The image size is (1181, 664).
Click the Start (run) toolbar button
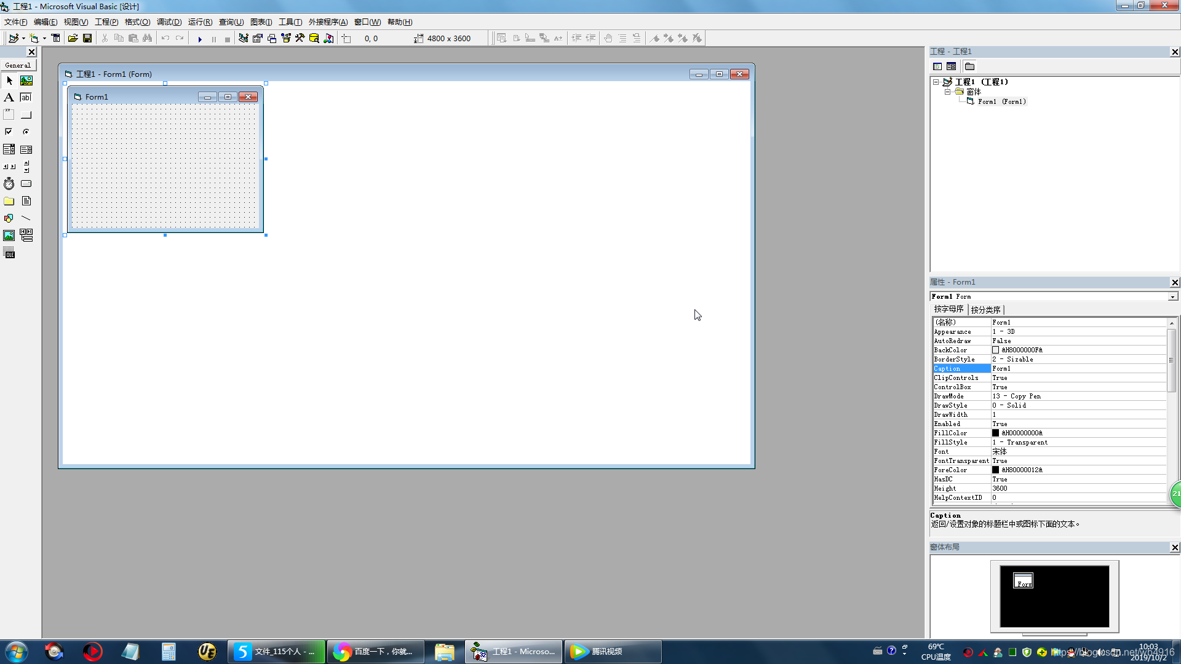tap(199, 39)
